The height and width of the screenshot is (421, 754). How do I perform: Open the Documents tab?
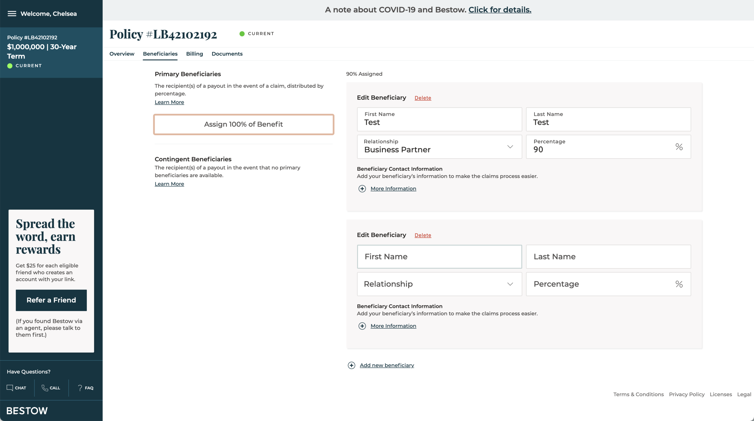(x=227, y=54)
